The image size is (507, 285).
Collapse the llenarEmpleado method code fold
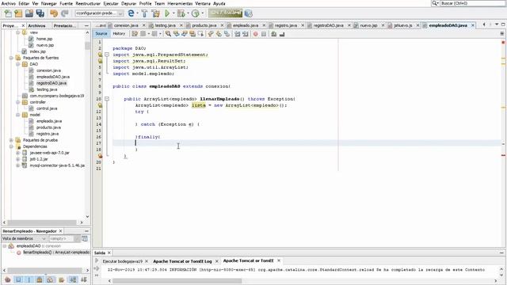[107, 99]
